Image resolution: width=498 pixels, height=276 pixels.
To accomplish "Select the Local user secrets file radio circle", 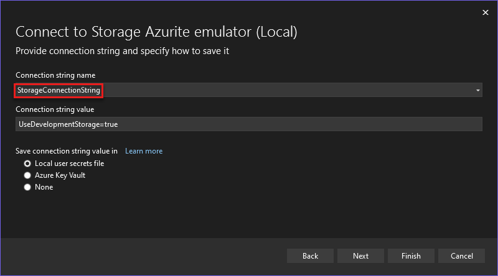I will [27, 163].
